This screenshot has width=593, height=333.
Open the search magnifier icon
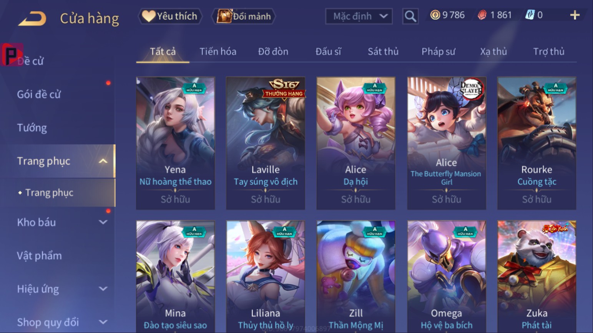(410, 16)
